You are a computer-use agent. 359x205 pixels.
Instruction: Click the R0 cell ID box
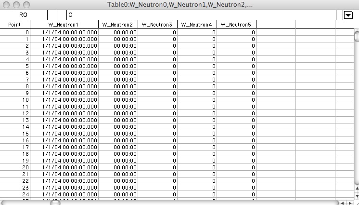click(x=24, y=15)
